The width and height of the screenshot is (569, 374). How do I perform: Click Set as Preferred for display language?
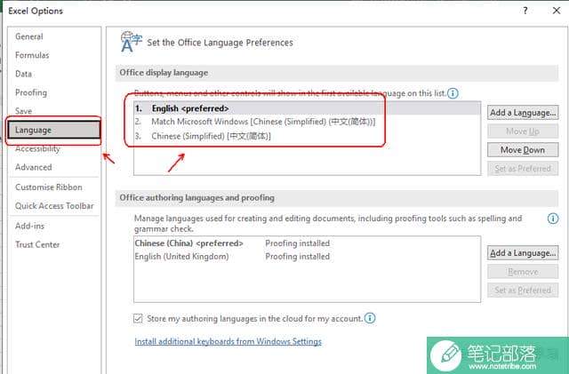click(523, 169)
